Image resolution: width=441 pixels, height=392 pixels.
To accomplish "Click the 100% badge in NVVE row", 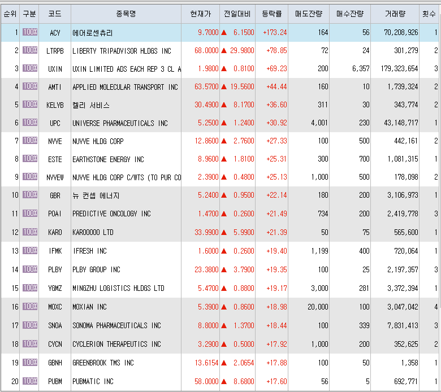I will pos(30,141).
